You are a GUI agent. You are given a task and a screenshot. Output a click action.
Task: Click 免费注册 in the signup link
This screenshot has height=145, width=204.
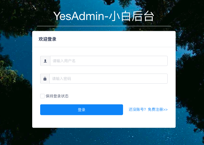click(155, 109)
